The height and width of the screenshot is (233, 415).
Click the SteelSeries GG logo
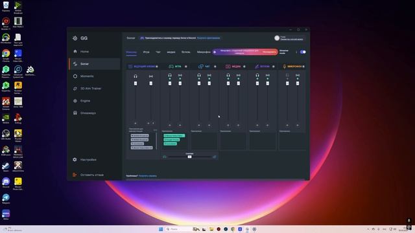75,38
